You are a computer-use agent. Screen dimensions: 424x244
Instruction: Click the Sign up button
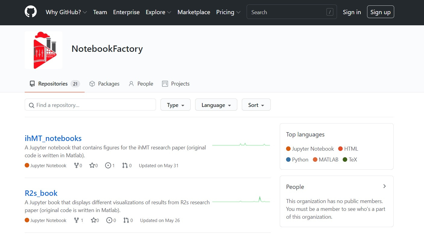[x=380, y=12]
